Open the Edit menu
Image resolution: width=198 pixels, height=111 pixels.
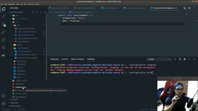tap(6, 4)
